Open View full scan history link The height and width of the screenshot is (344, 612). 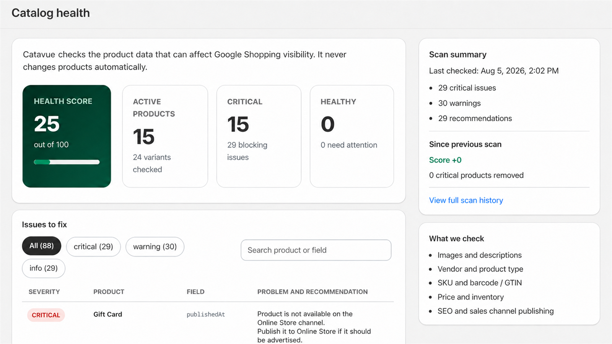[466, 200]
